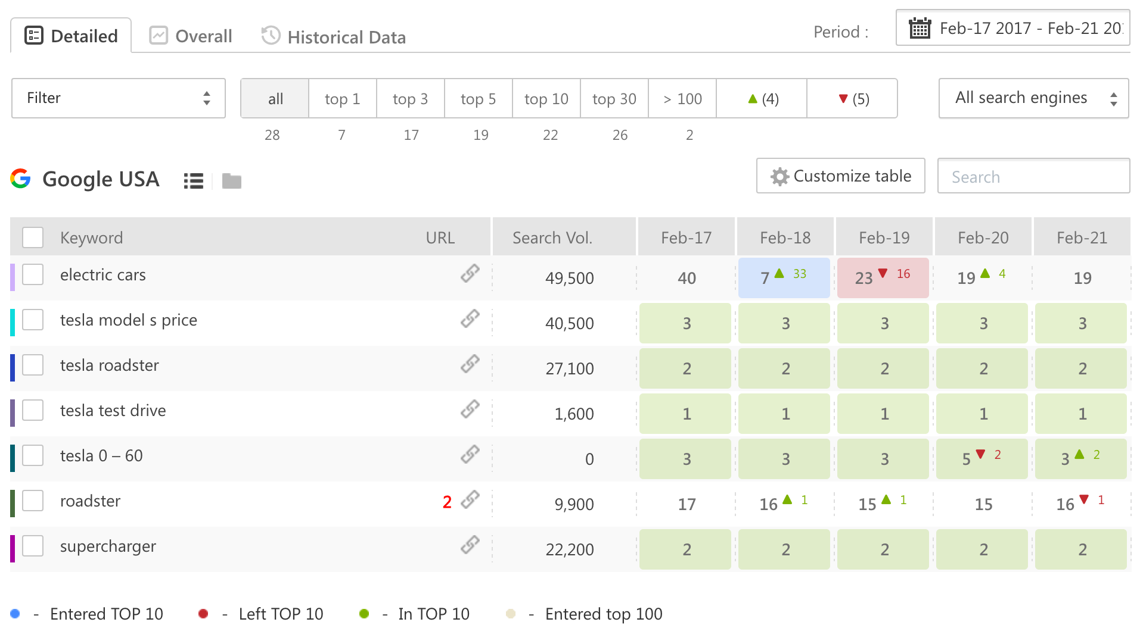Click the Feb-17 column header

(x=686, y=237)
